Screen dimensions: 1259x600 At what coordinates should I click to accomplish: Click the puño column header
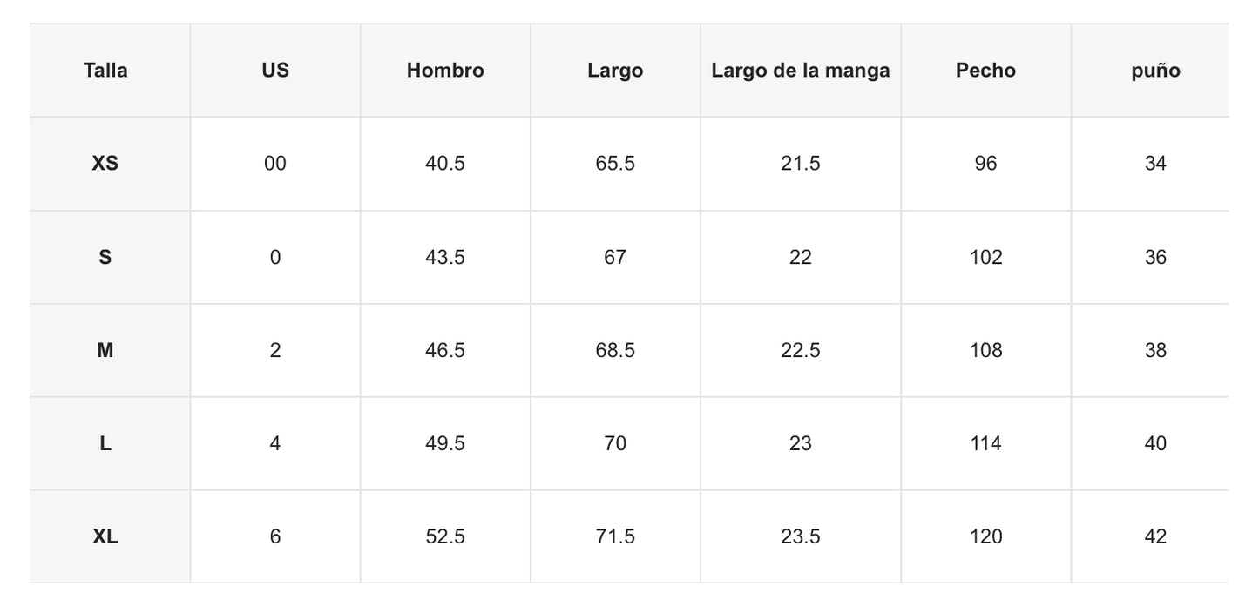coord(1155,71)
